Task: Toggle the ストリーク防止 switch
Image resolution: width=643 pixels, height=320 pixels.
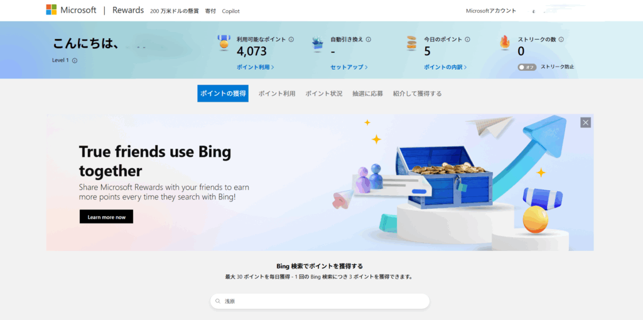Action: (527, 67)
